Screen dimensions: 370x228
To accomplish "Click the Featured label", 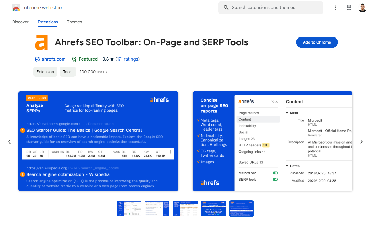I will pos(88,59).
